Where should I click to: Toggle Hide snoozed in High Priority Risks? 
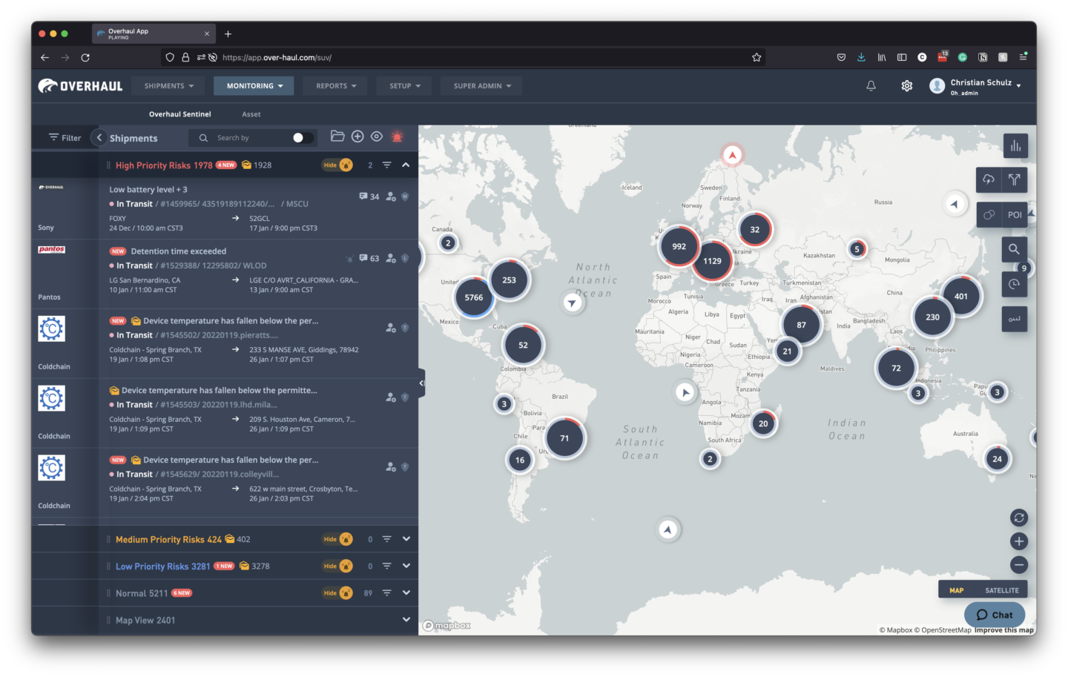pos(337,165)
